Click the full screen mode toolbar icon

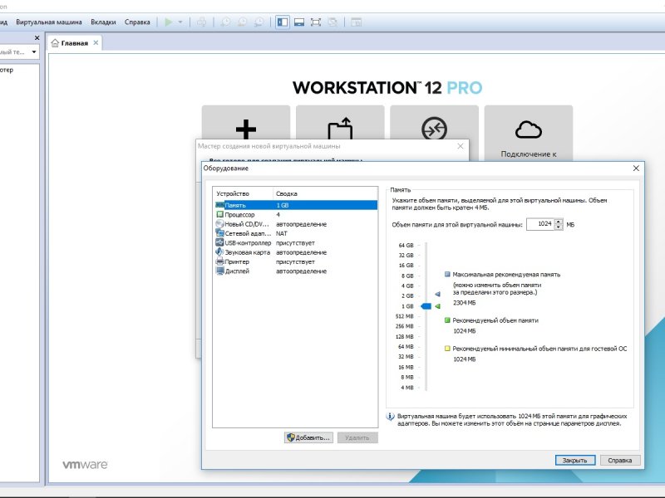(316, 22)
